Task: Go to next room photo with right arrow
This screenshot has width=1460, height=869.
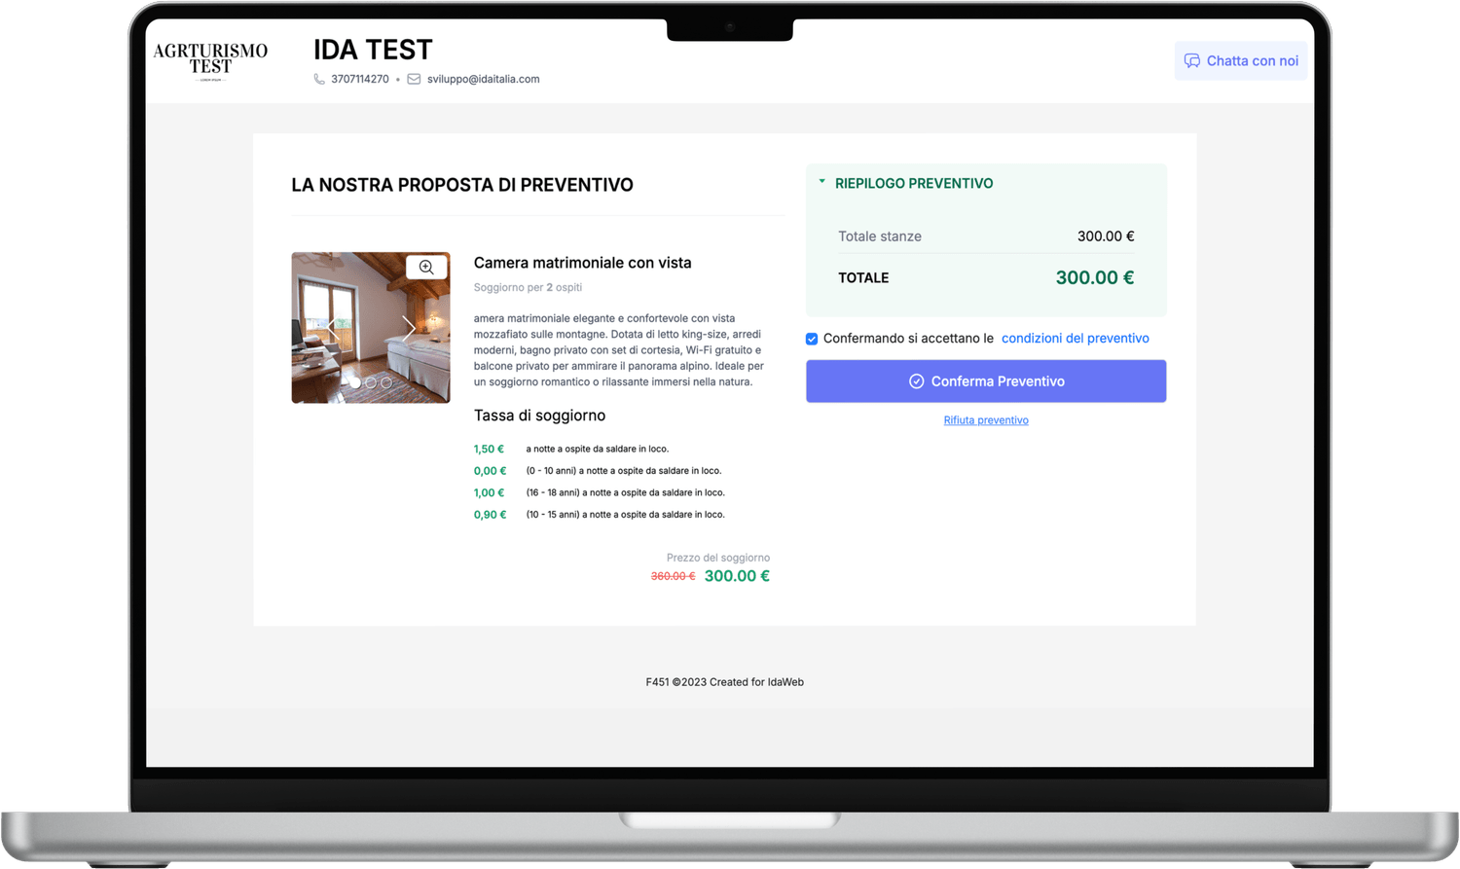Action: coord(409,329)
